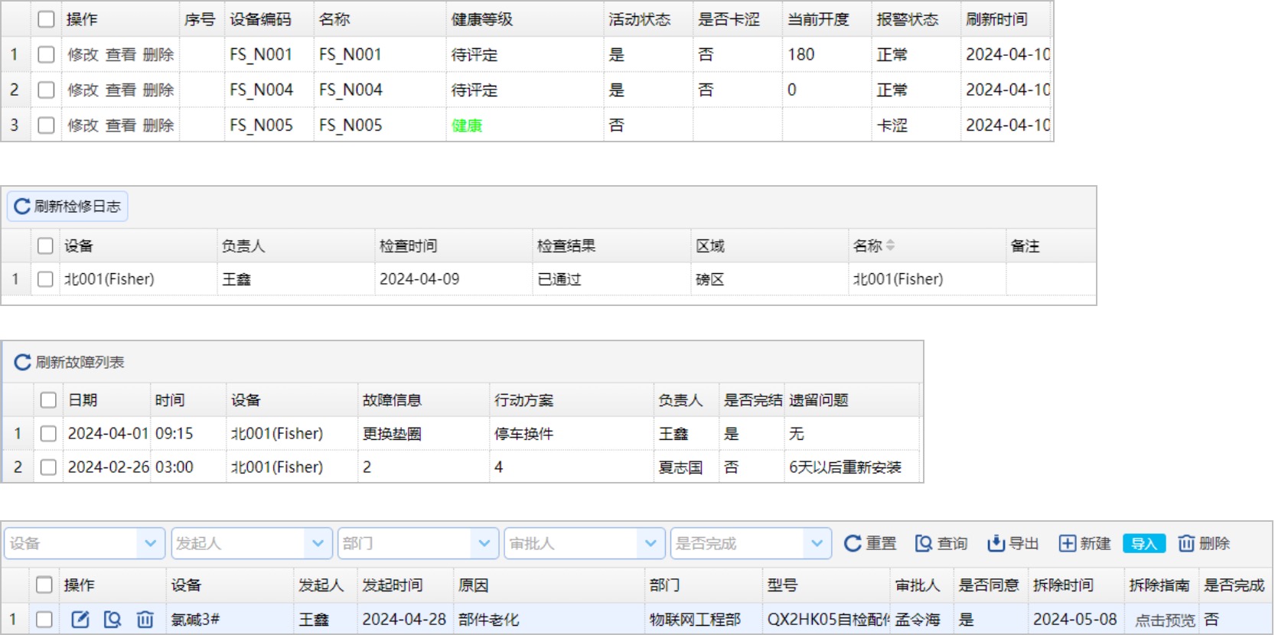Viewport: 1275px width, 635px height.
Task: Click the edit pencil icon in 氯碱3# row
Action: [x=80, y=620]
